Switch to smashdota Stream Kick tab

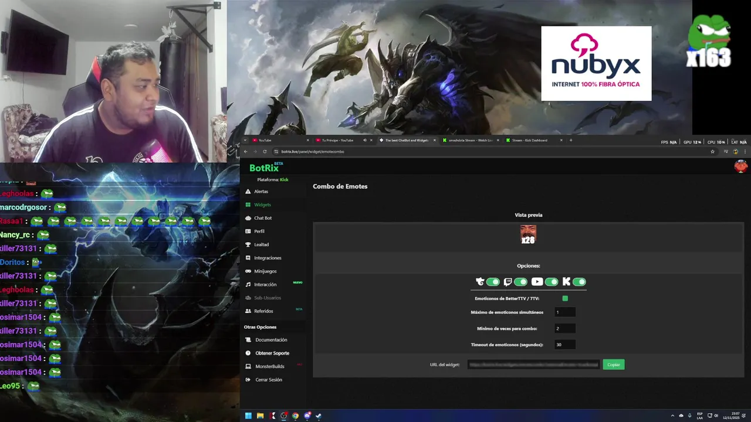click(471, 140)
